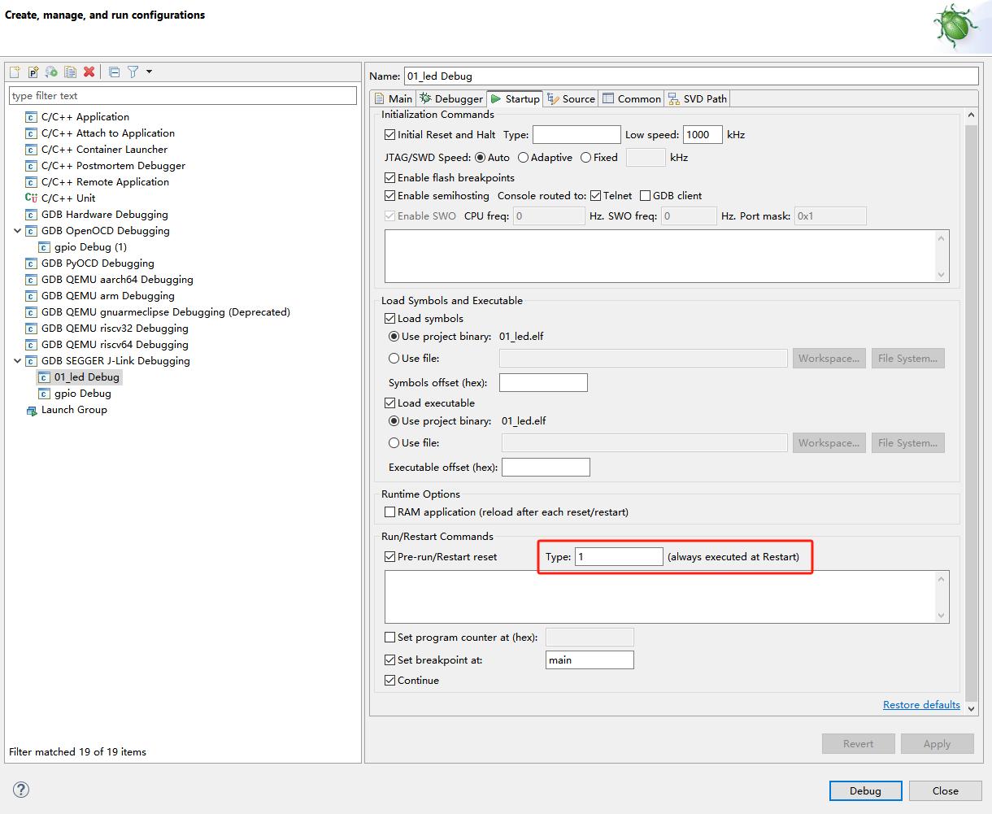Enable Set program counter at (hex)
The width and height of the screenshot is (992, 814).
point(390,638)
